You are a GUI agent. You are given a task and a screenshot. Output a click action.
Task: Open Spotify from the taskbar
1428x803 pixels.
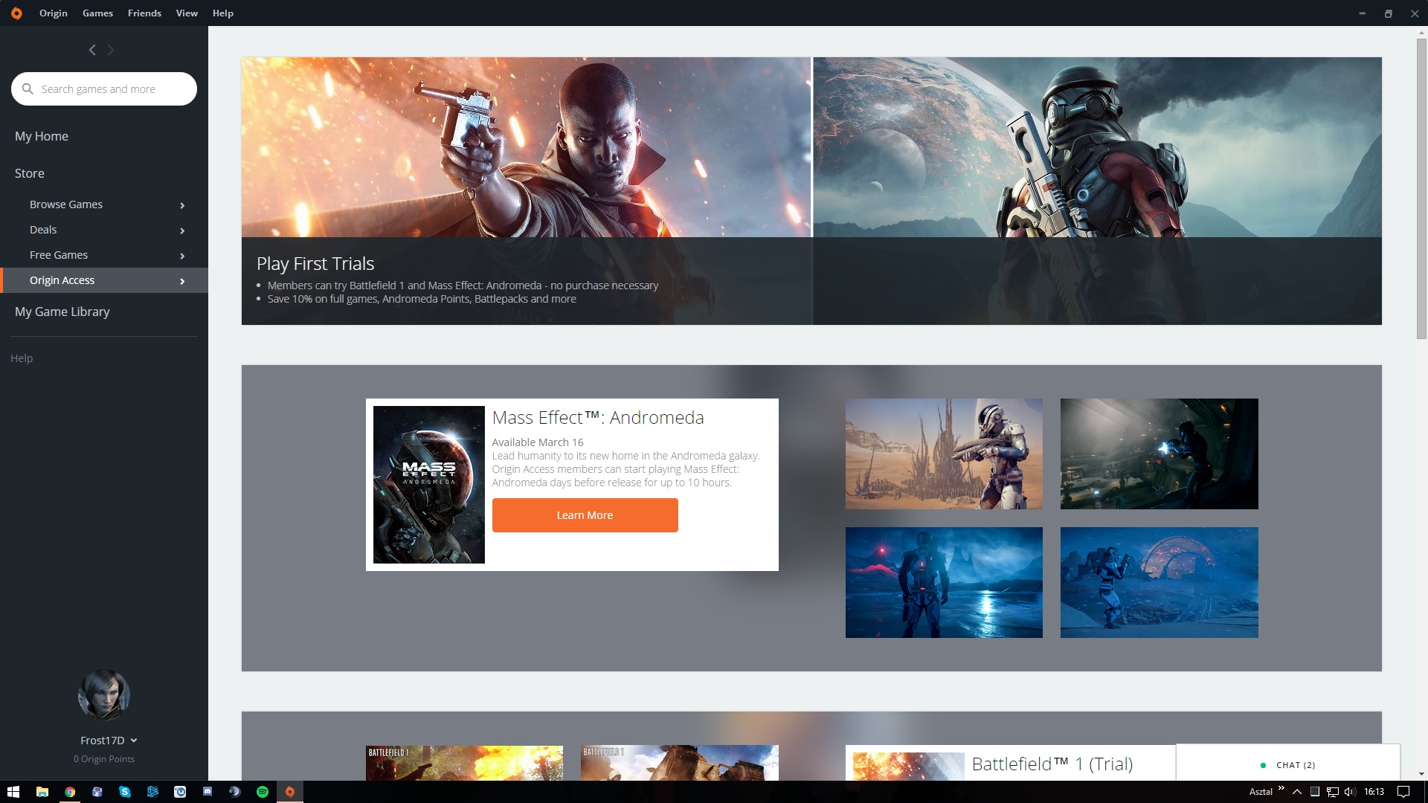pos(263,792)
